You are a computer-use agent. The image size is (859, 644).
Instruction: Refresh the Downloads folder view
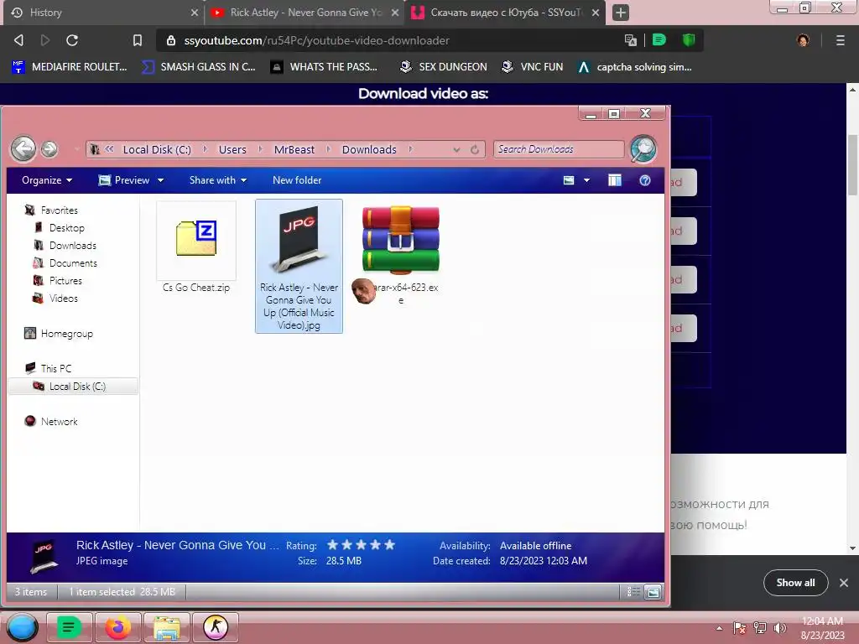[x=475, y=149]
